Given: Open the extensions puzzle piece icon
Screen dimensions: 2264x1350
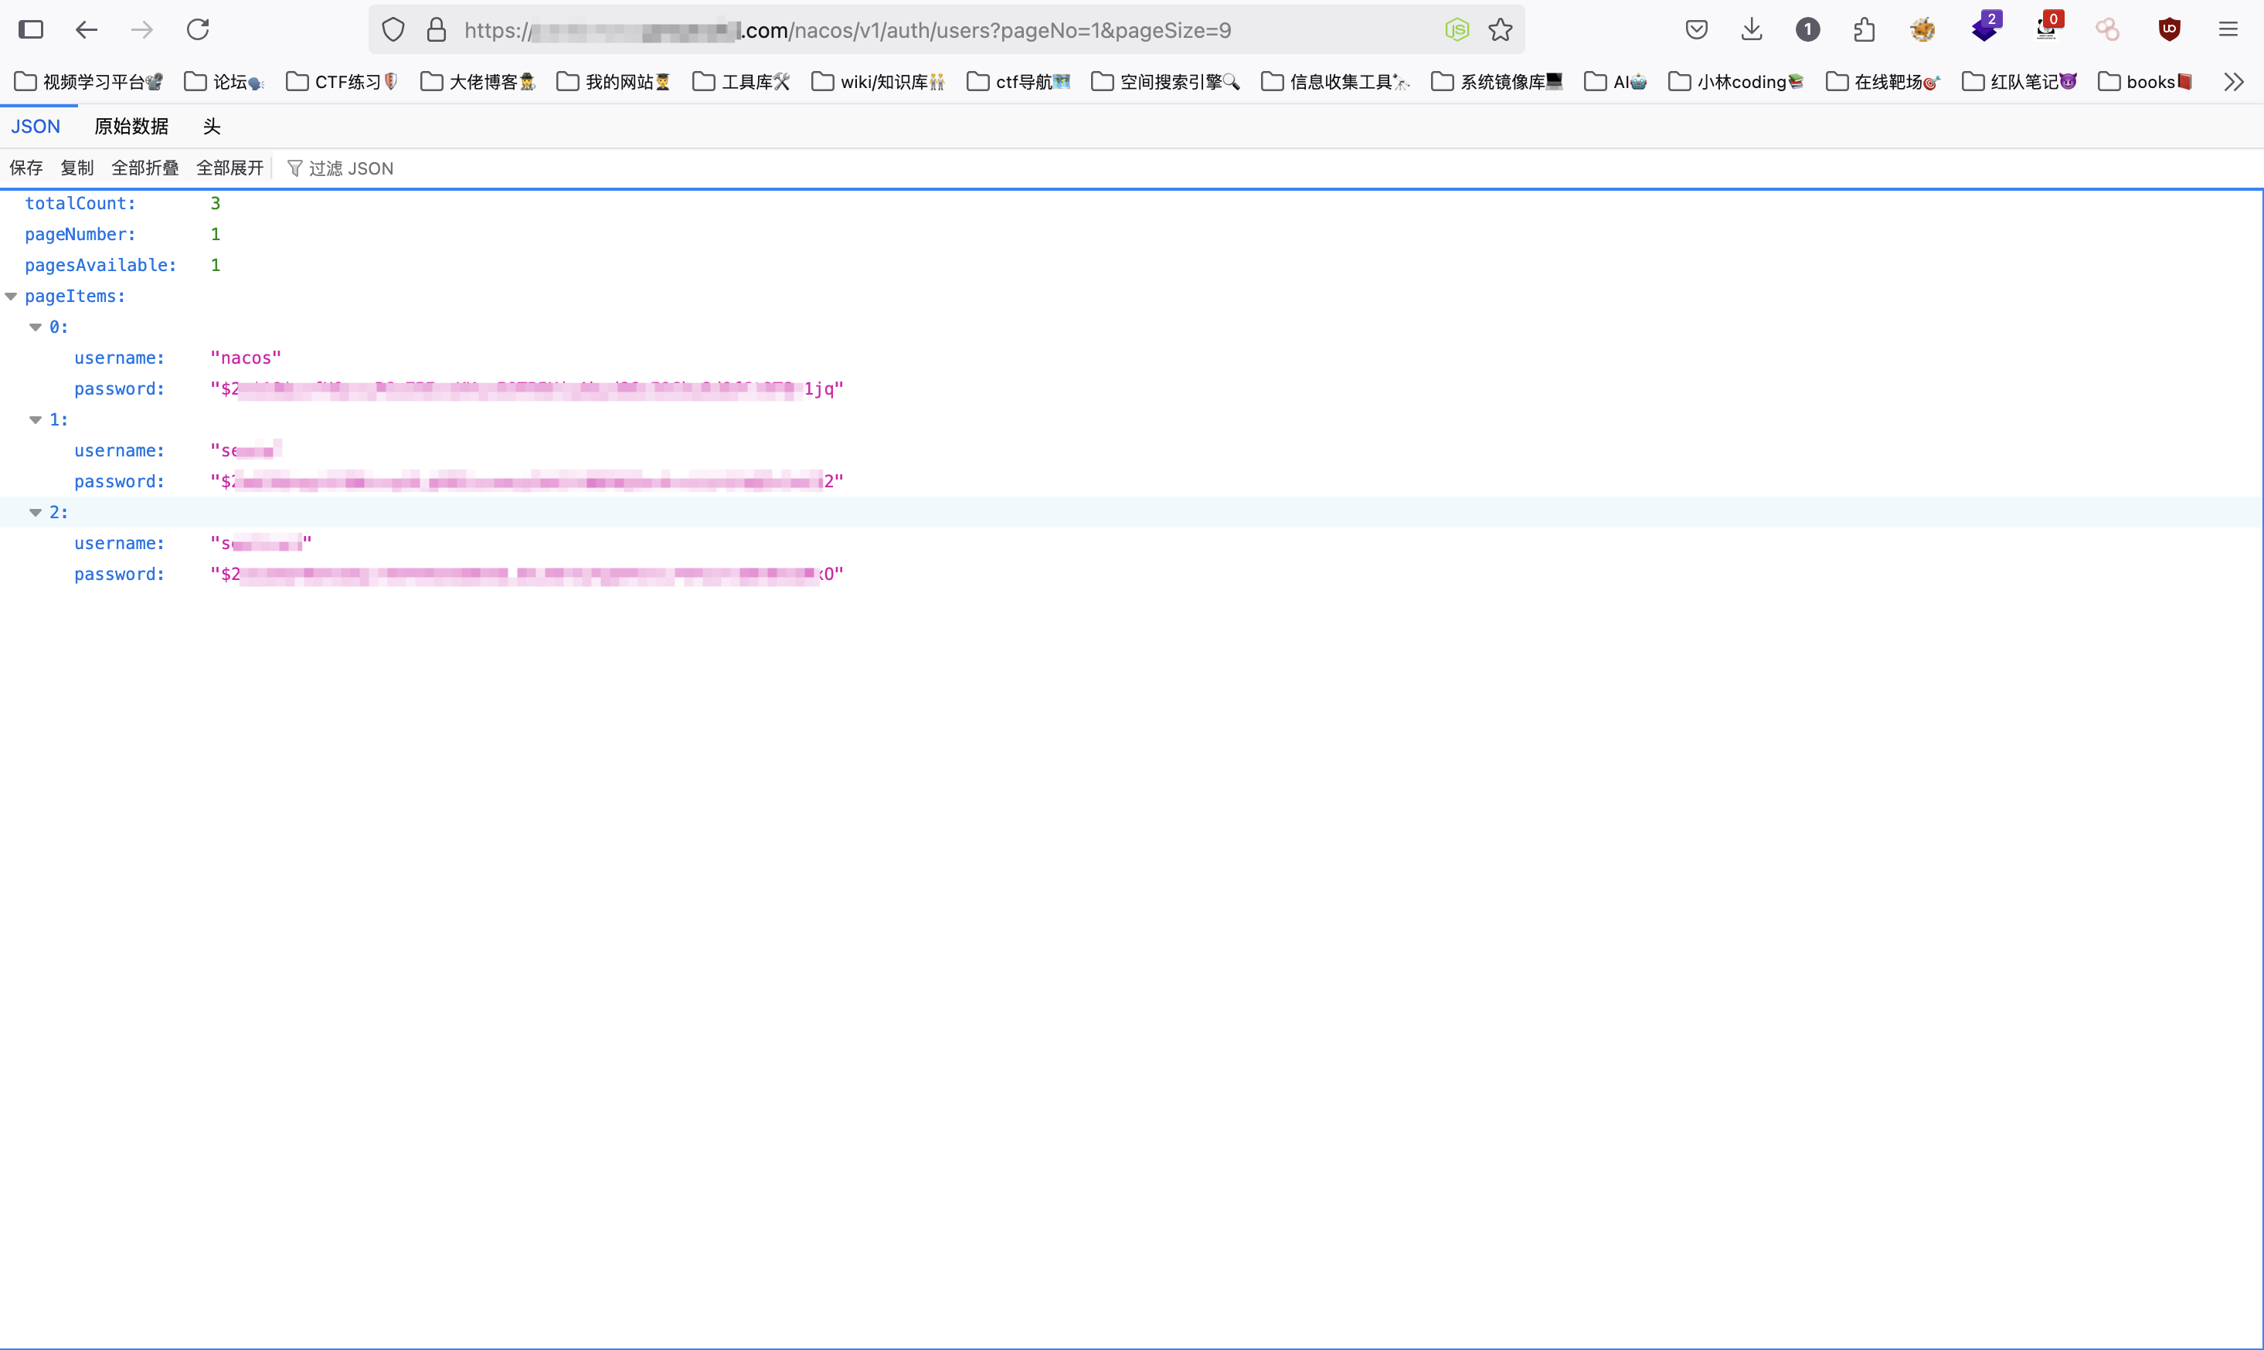Looking at the screenshot, I should (1865, 30).
